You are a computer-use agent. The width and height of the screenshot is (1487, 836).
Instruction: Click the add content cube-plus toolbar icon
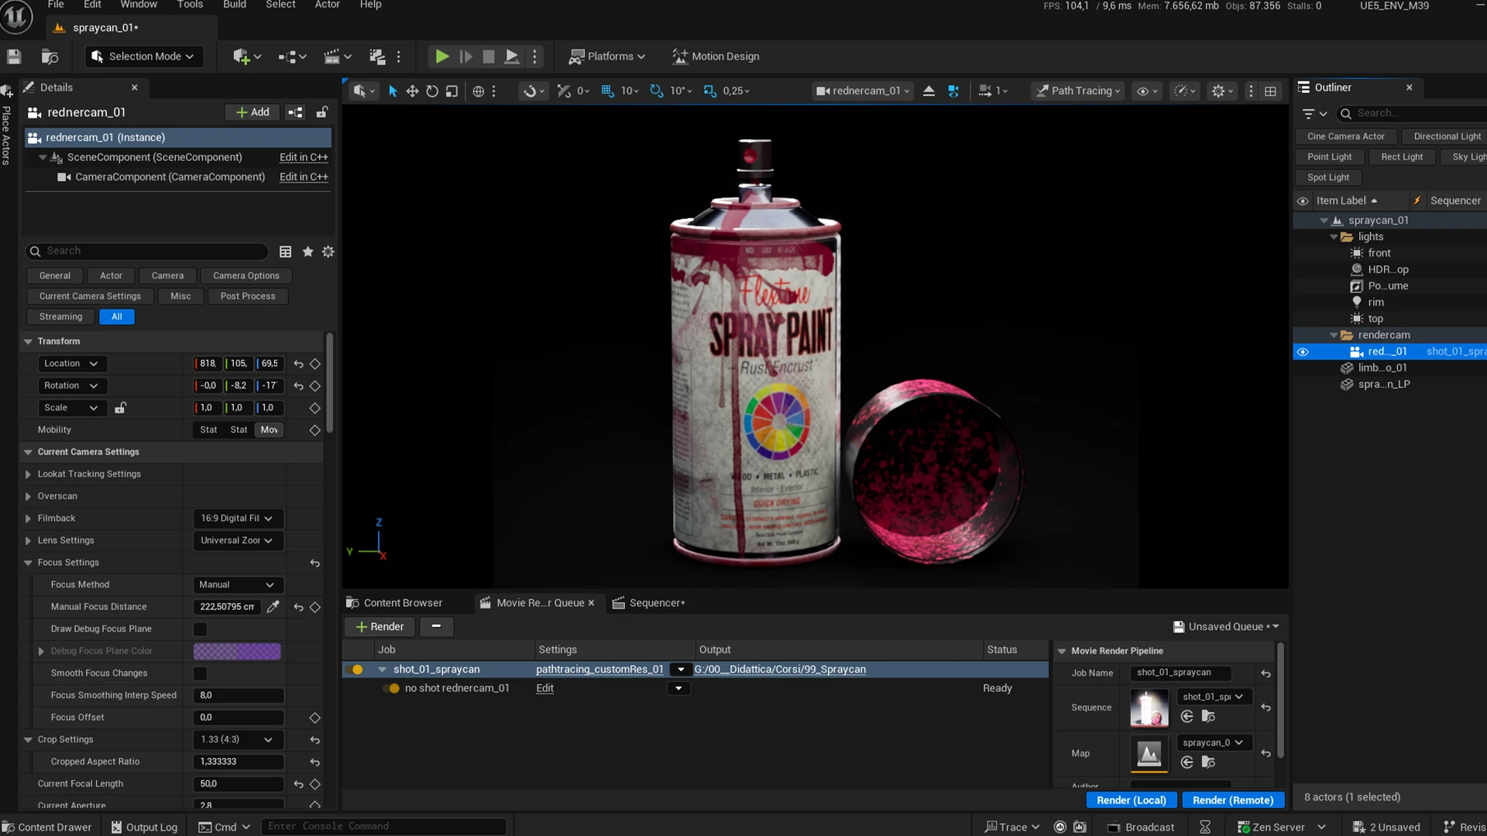tap(246, 57)
